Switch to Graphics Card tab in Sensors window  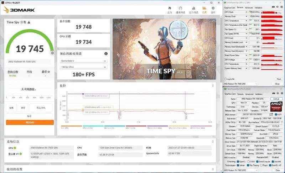[229, 7]
